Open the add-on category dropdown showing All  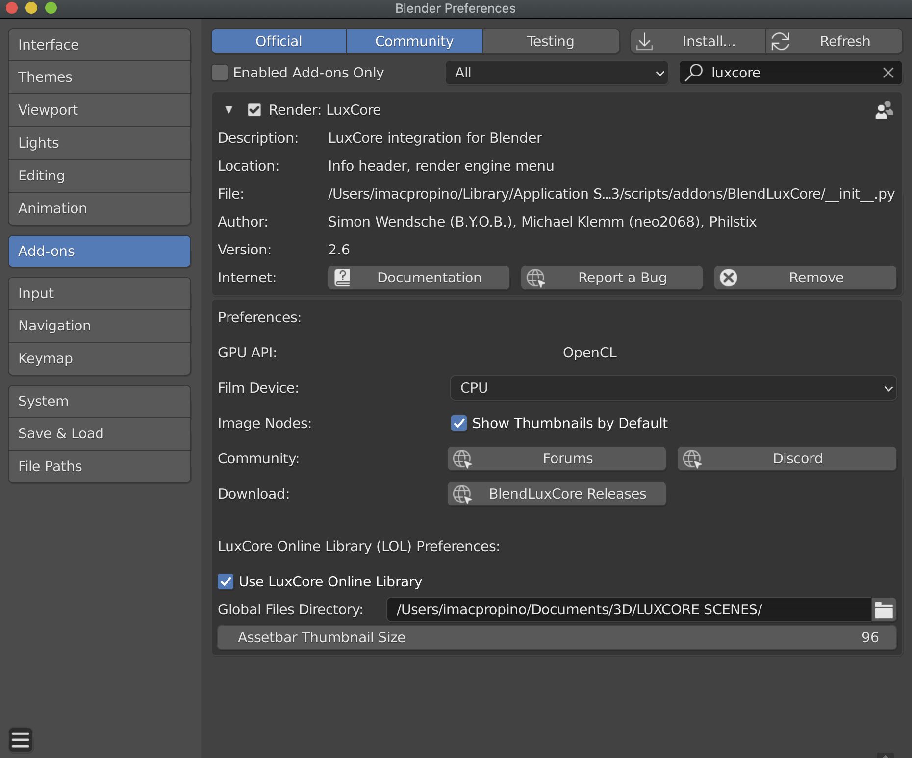[557, 73]
